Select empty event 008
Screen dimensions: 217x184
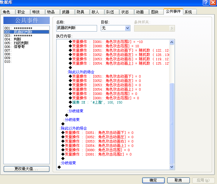tap(27, 54)
